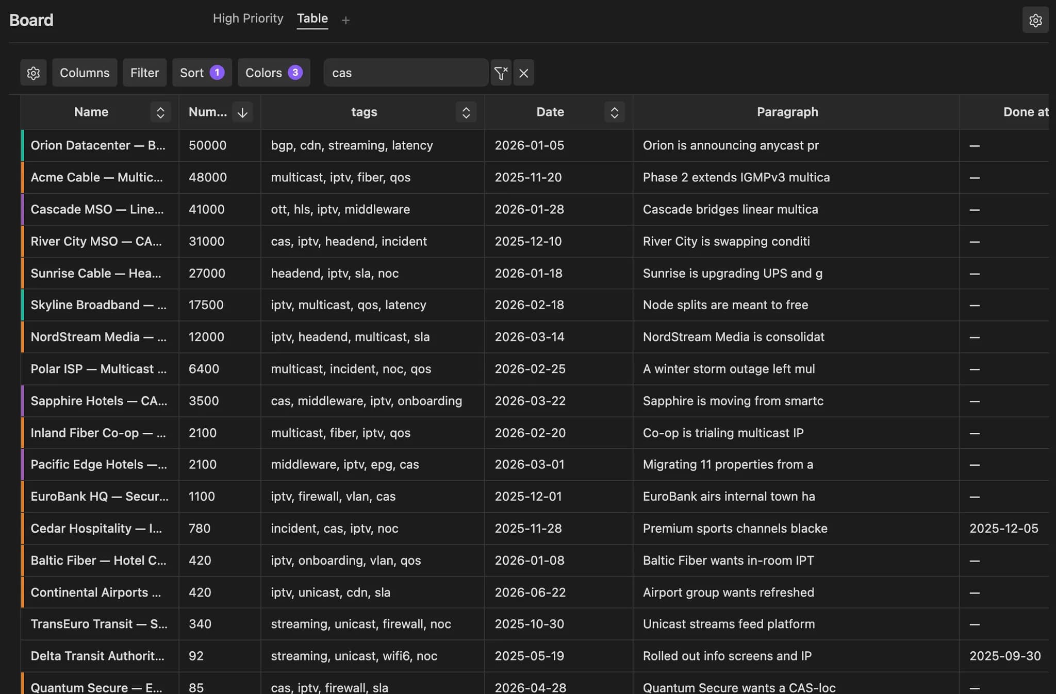The image size is (1056, 694).
Task: Select Sapphire Hotels row name
Action: coord(99,401)
